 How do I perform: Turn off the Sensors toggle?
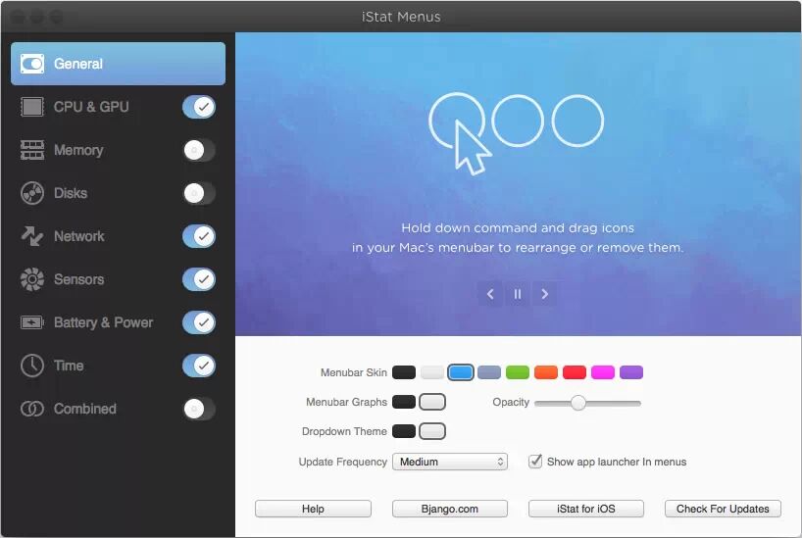(x=199, y=279)
